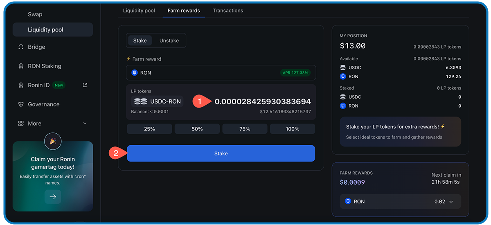
Task: Click the blue Stake button
Action: tap(221, 153)
